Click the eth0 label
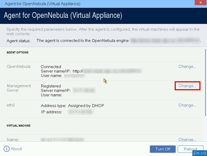The image size is (207, 156). tap(11, 105)
